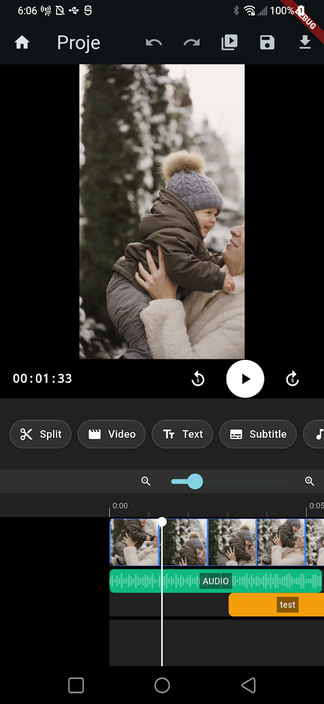Open the video library play icon
The height and width of the screenshot is (704, 324).
tap(229, 43)
